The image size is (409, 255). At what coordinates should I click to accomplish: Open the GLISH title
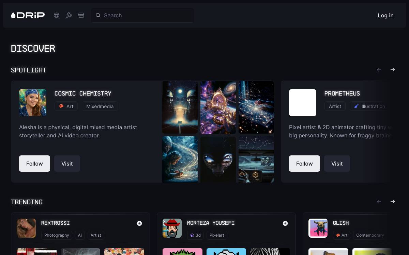point(341,223)
